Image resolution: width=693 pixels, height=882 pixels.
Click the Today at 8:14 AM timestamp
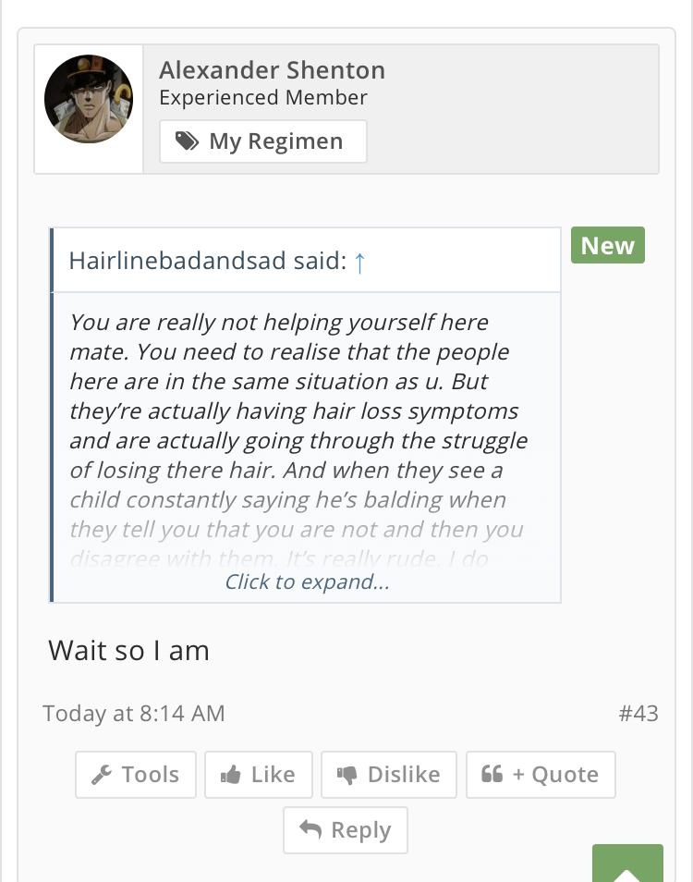click(x=134, y=714)
